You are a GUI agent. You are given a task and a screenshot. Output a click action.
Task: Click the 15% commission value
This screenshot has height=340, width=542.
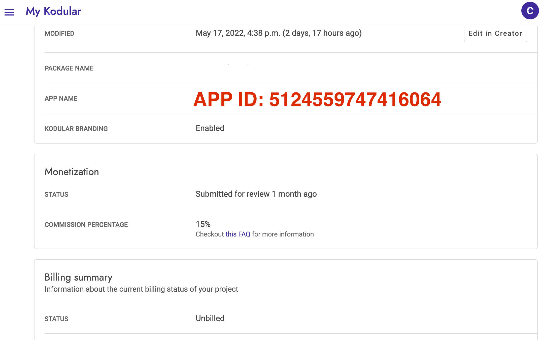click(203, 224)
